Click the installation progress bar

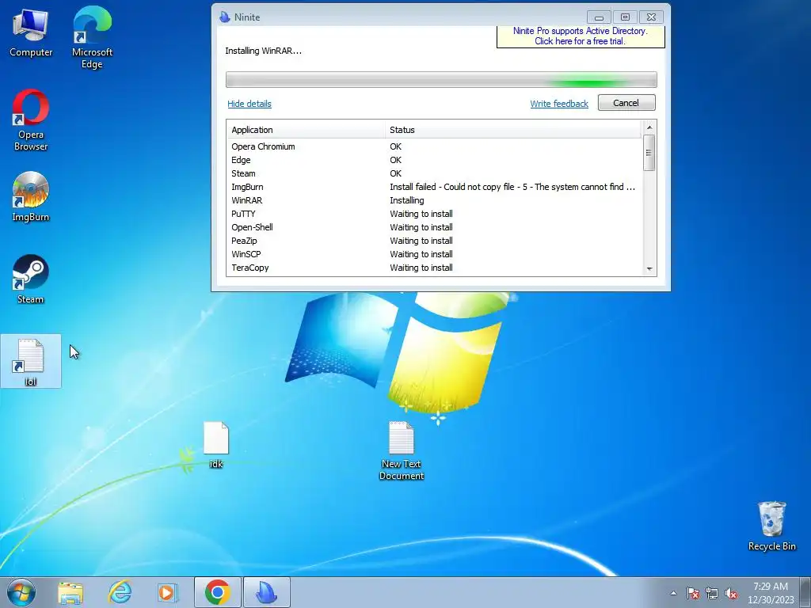pyautogui.click(x=441, y=80)
